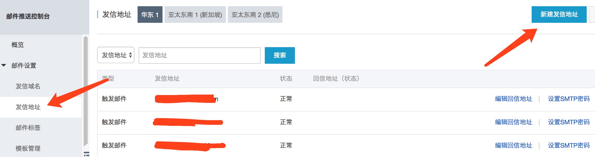Expand the 邮件设置 menu group

click(23, 66)
